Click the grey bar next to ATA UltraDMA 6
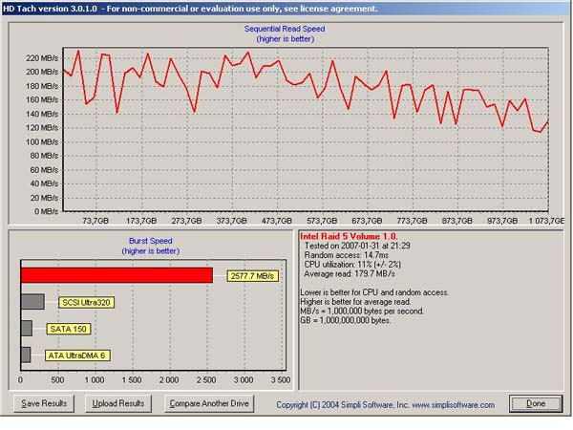Viewport: 573px width, 430px height. pyautogui.click(x=26, y=355)
